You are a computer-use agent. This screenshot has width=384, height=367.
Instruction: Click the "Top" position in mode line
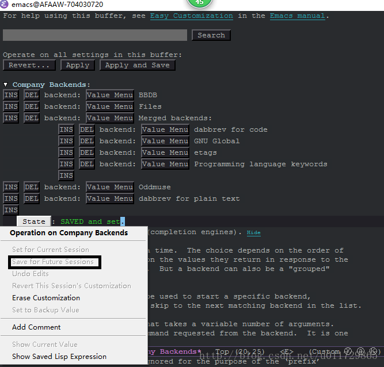(x=222, y=351)
